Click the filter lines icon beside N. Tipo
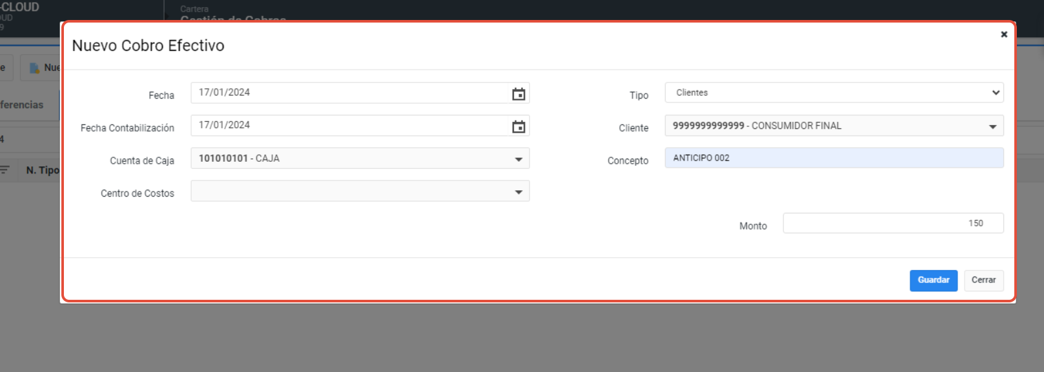 (5, 170)
